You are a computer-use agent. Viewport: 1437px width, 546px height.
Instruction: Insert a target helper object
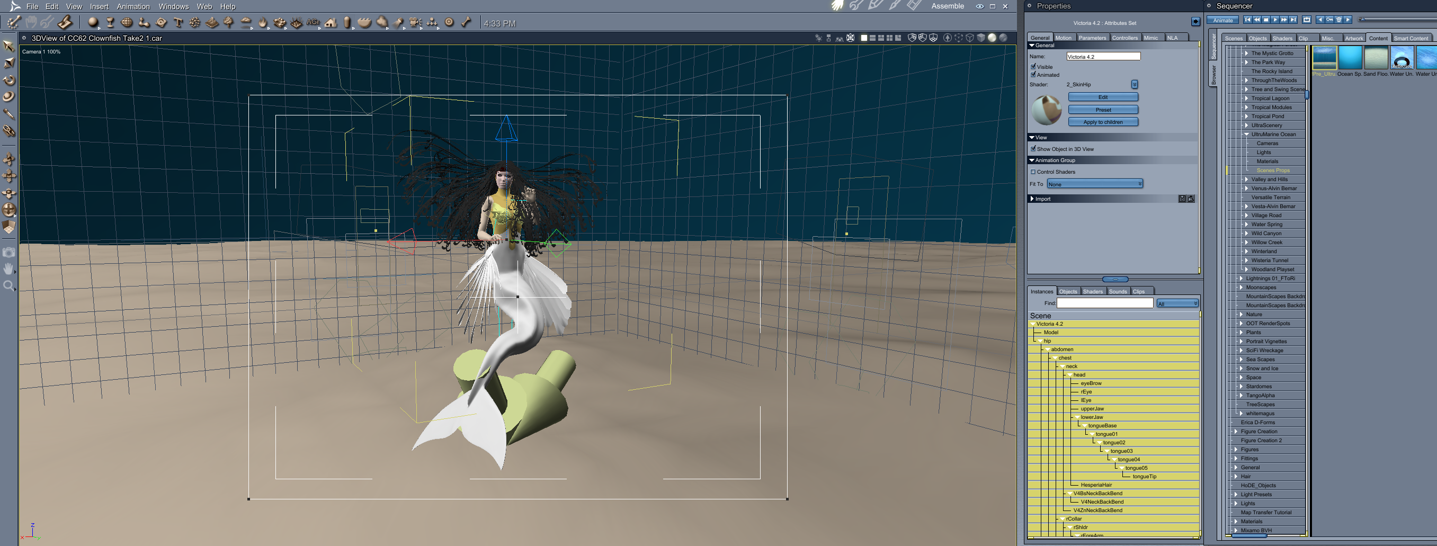click(x=449, y=22)
